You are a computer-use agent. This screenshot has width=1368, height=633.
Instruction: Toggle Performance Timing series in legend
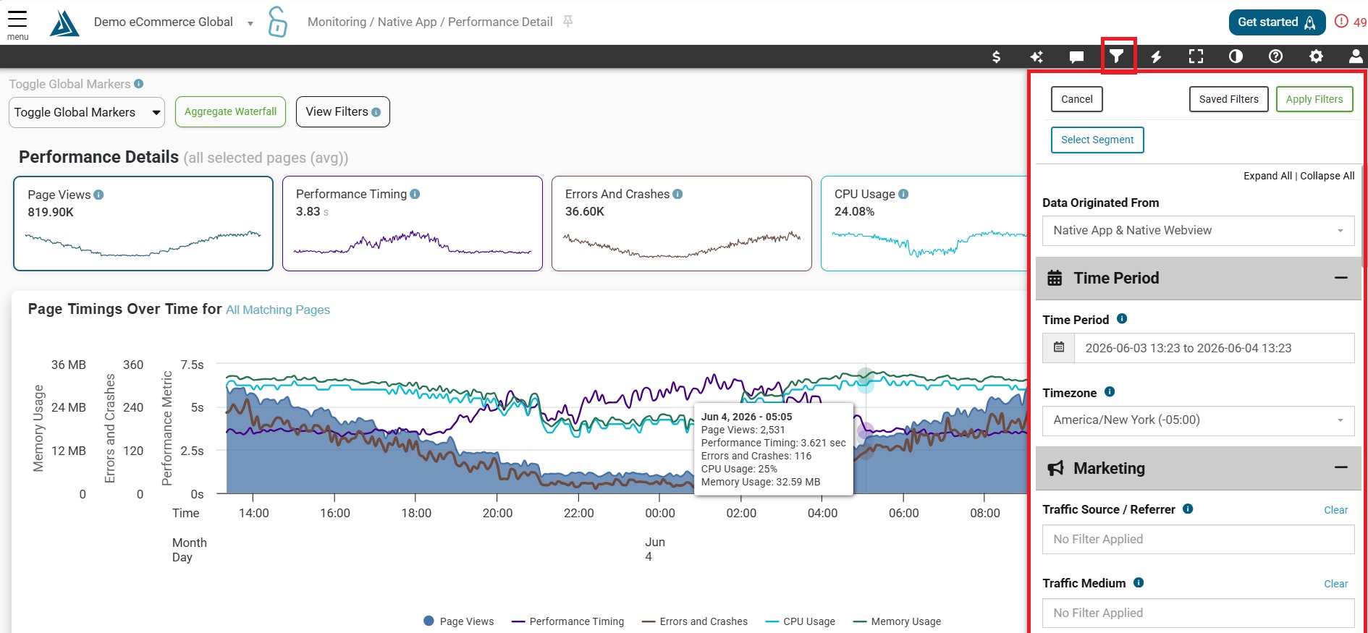coord(567,621)
